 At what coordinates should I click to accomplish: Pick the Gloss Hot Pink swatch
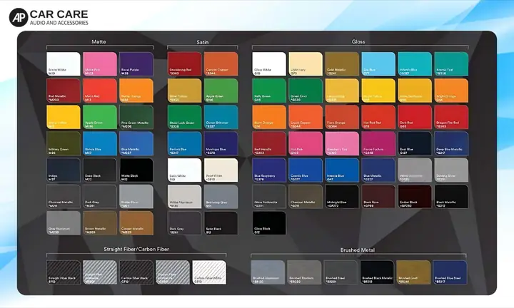305,143
